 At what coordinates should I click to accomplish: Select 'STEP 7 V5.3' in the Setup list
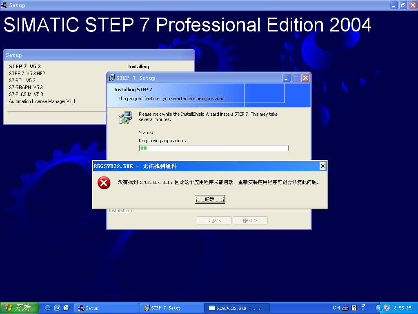click(x=25, y=67)
